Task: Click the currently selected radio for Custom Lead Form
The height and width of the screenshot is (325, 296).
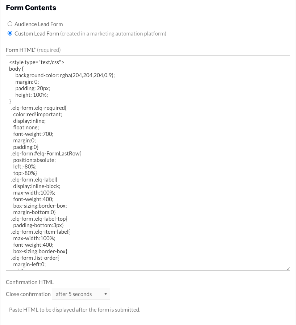Action: pos(10,33)
